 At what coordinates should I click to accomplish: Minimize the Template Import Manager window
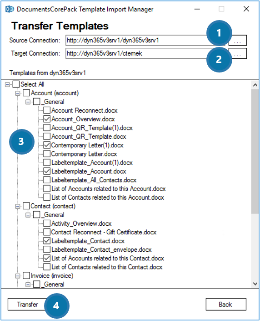197,9
